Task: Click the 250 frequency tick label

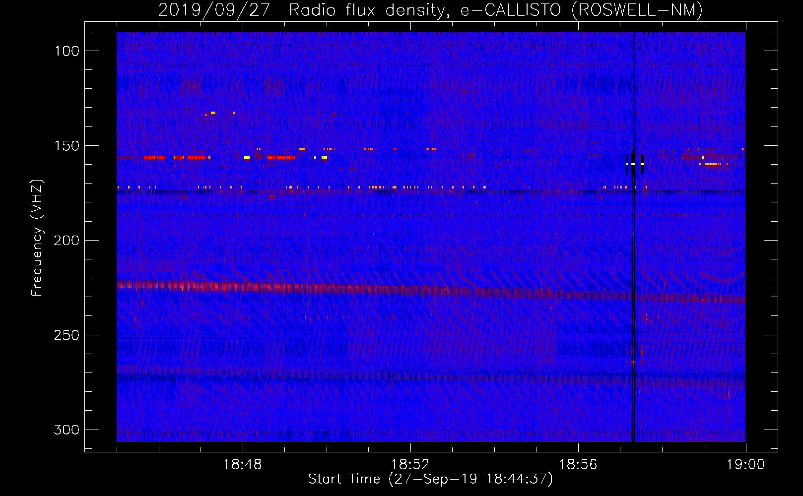Action: (67, 335)
